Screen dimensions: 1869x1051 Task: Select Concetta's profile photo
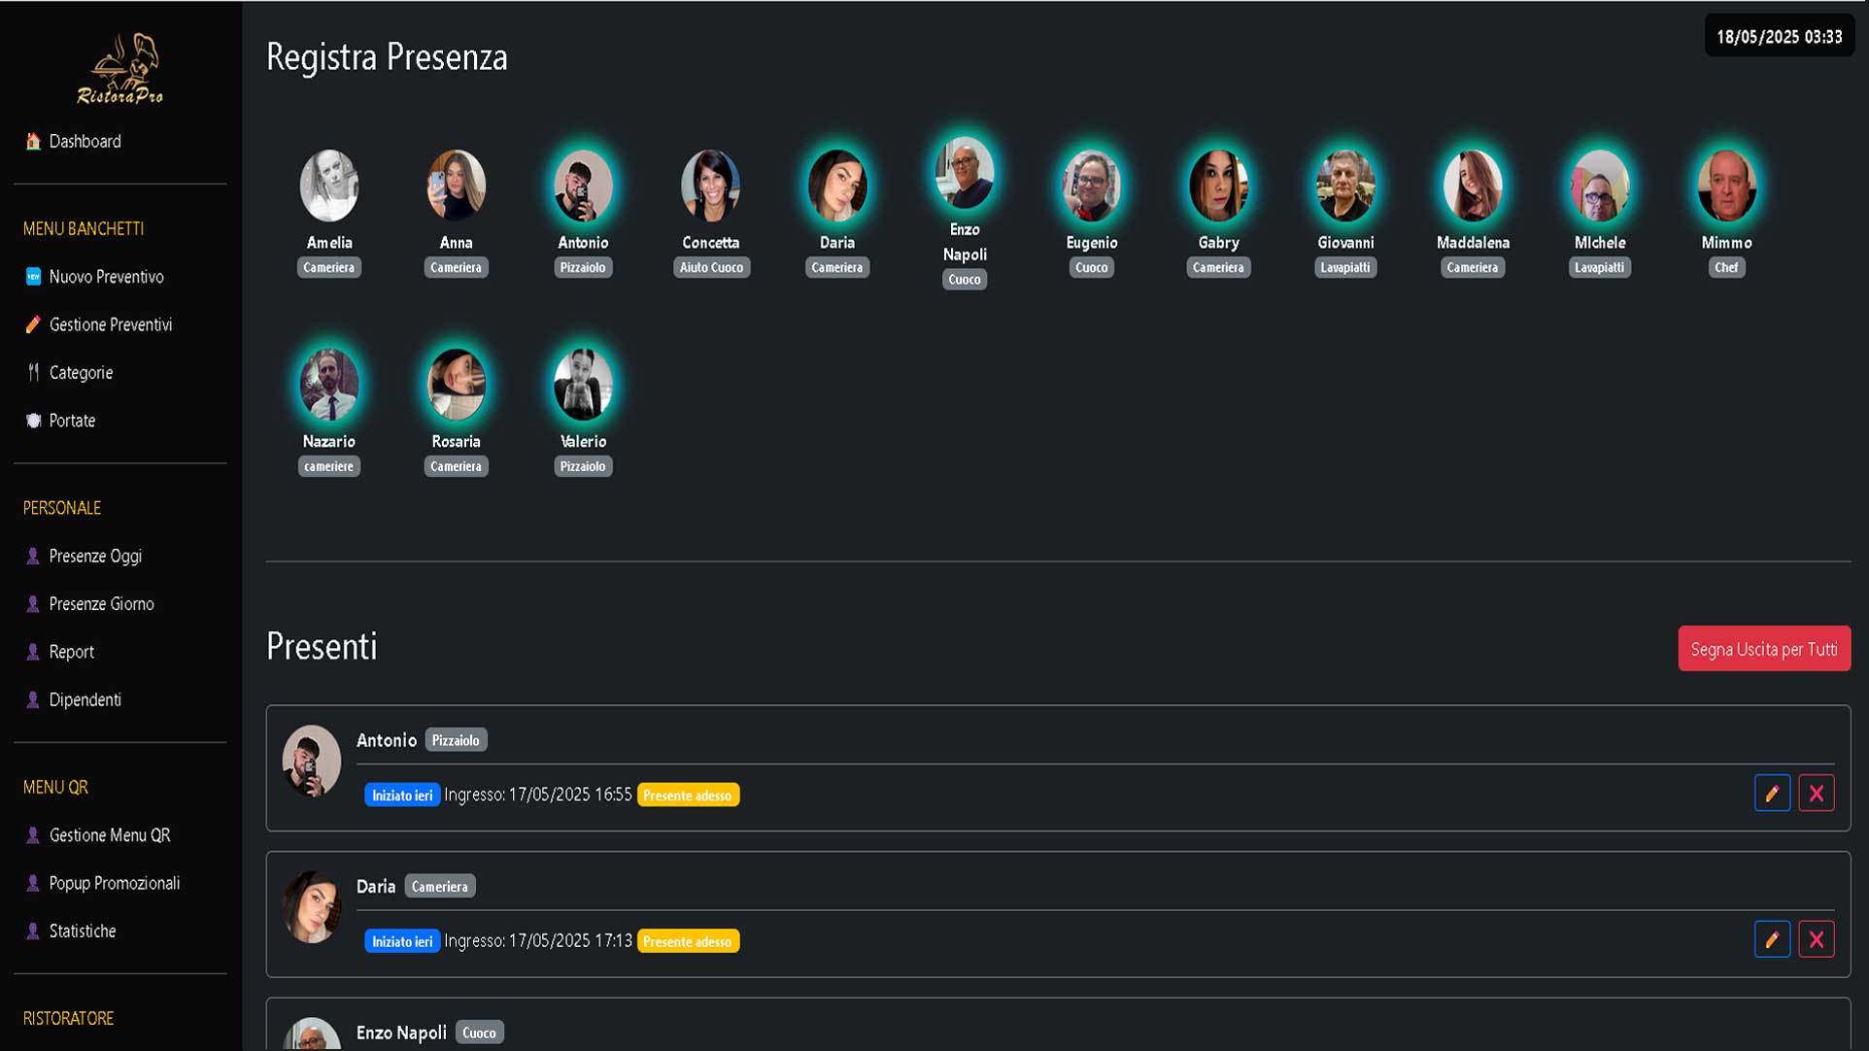(x=711, y=185)
